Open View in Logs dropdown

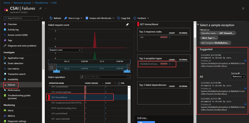73,18
